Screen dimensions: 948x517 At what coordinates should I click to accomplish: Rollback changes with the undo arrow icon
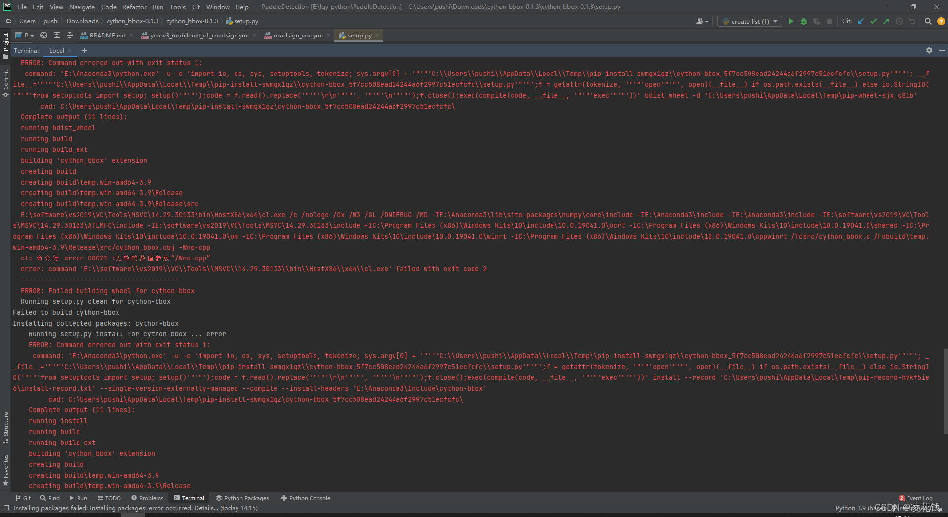point(912,21)
